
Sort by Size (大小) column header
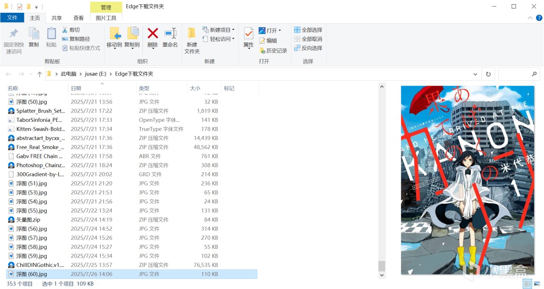[x=204, y=88]
